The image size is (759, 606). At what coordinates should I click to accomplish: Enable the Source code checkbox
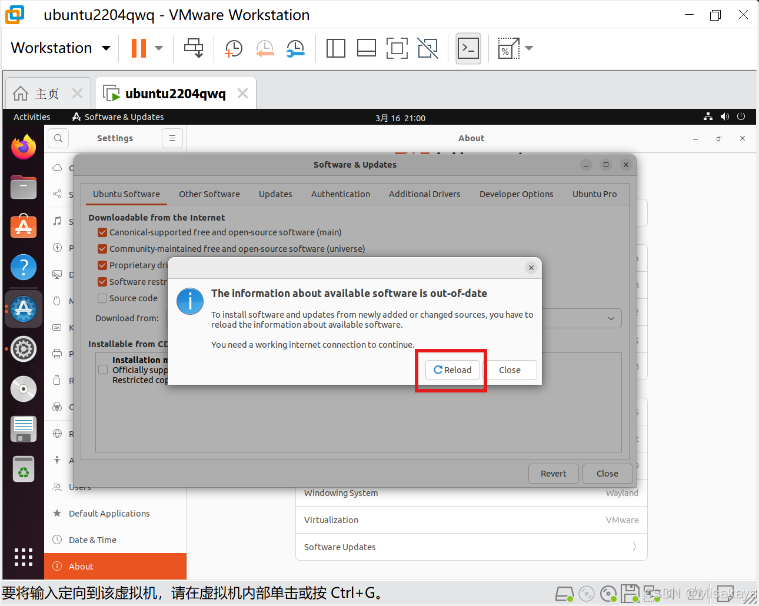(x=102, y=298)
